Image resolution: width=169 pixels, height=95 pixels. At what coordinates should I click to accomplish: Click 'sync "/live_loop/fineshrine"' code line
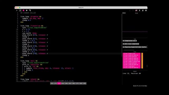click(35, 63)
